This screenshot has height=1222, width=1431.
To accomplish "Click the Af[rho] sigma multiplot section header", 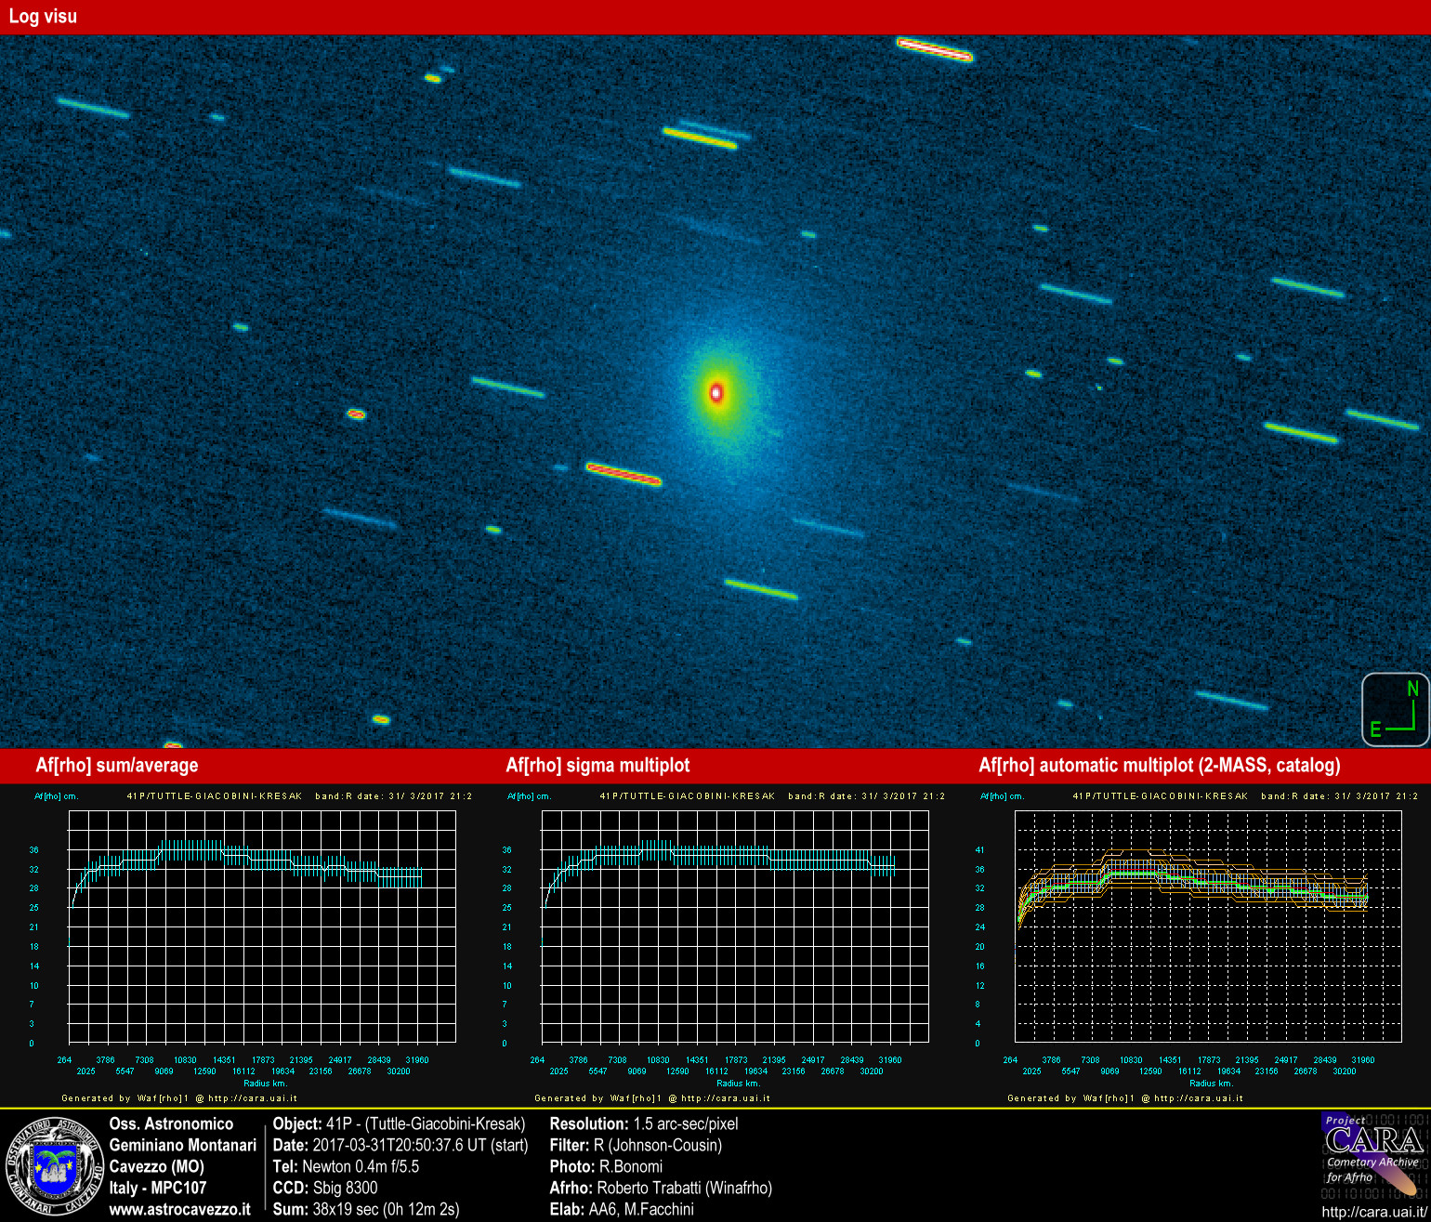I will [x=597, y=766].
